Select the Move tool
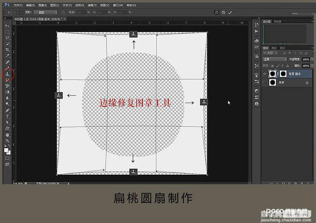 coord(7,26)
